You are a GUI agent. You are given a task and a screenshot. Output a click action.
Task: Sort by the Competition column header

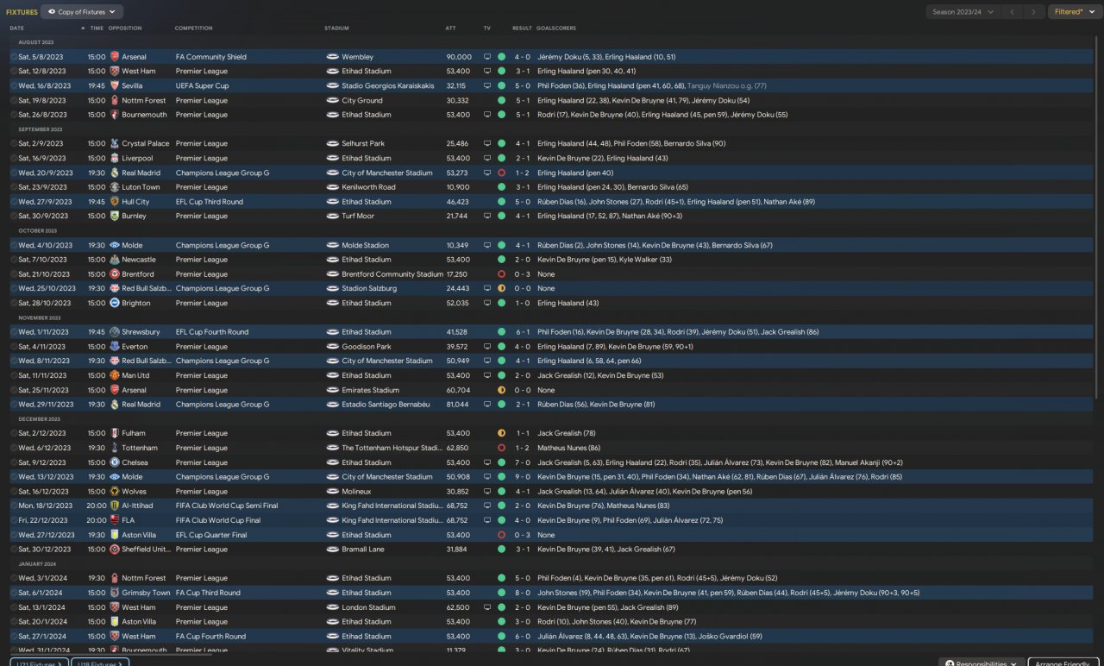click(194, 28)
